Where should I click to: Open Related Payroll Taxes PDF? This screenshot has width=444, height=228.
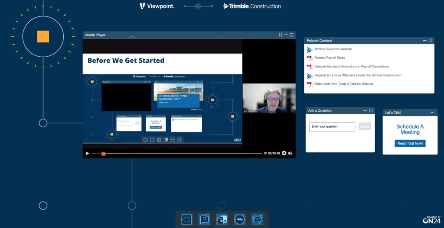click(330, 58)
